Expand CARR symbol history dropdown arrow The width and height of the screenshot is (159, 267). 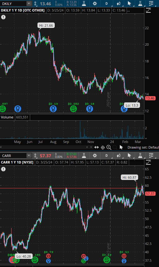pyautogui.click(x=29, y=155)
